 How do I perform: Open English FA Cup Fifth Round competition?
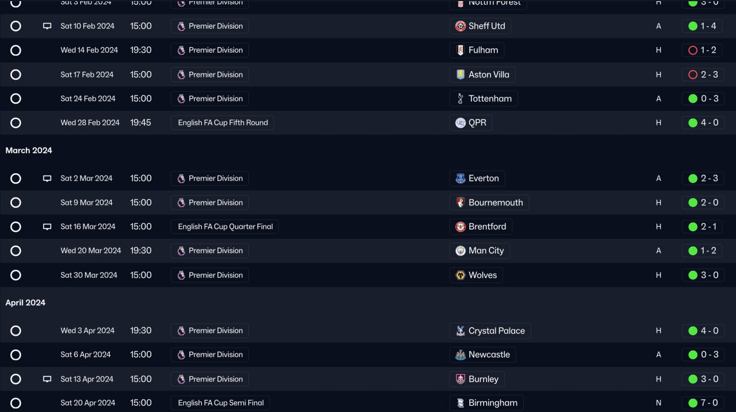click(223, 123)
